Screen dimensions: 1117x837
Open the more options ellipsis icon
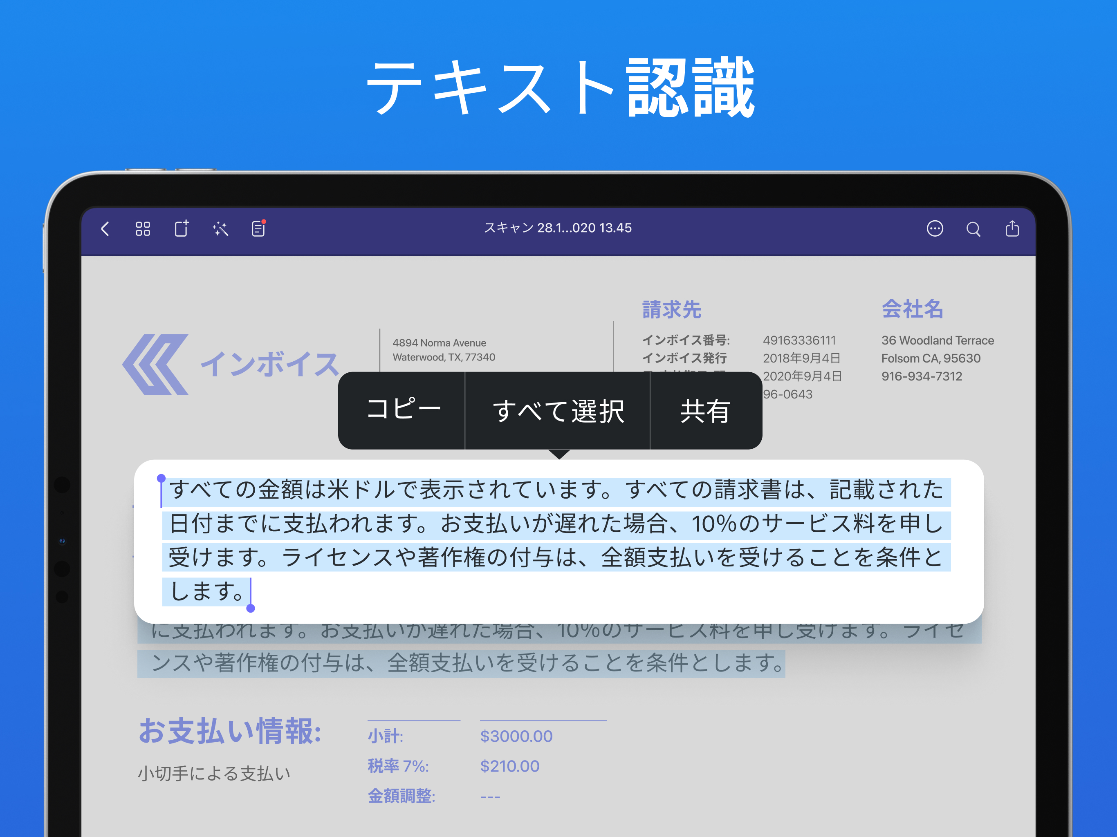click(935, 229)
